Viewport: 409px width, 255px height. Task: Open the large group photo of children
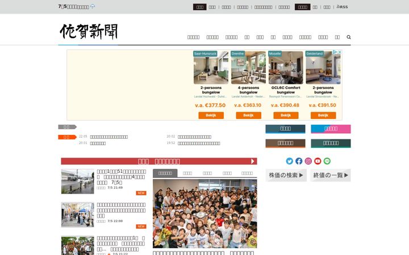pyautogui.click(x=204, y=214)
